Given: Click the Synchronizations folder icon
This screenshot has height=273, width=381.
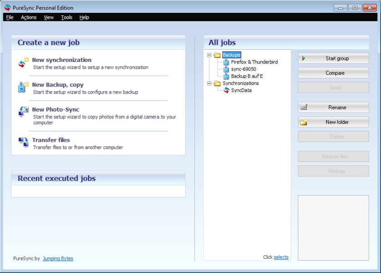Looking at the screenshot, I should tap(217, 83).
